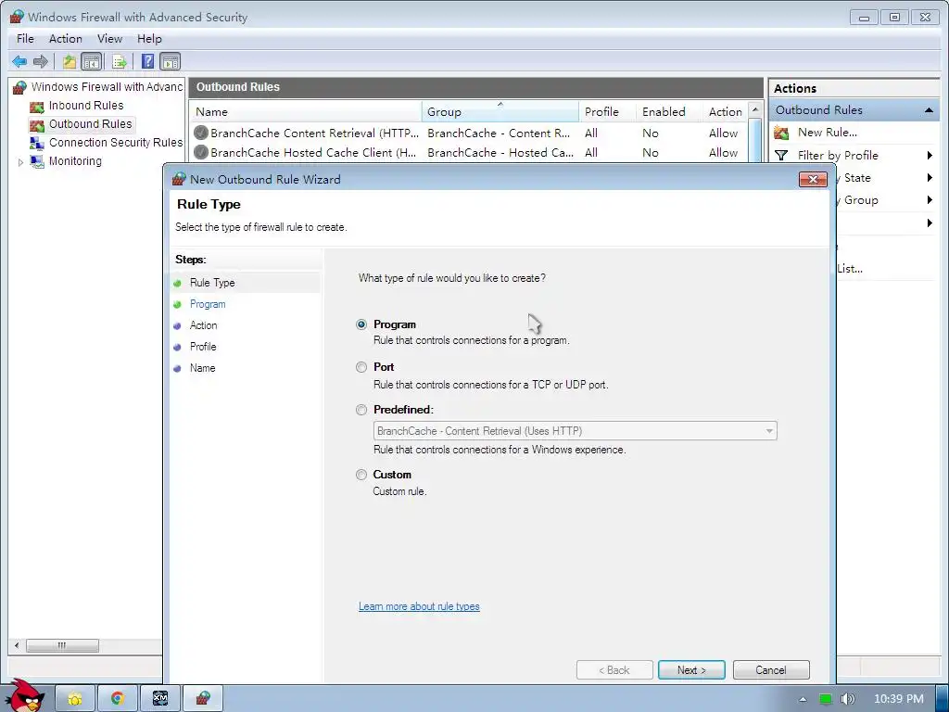Screen dimensions: 949x712
Task: Select Connection Security Rules in the tree
Action: coord(116,143)
